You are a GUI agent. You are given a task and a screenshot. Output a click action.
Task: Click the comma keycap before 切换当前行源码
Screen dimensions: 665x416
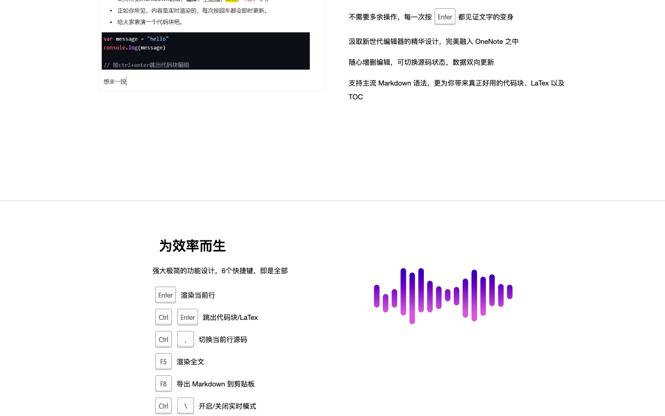coord(186,340)
